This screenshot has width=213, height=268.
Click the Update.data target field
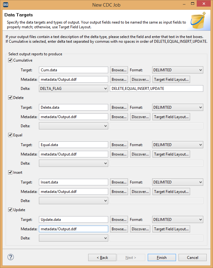73,220
